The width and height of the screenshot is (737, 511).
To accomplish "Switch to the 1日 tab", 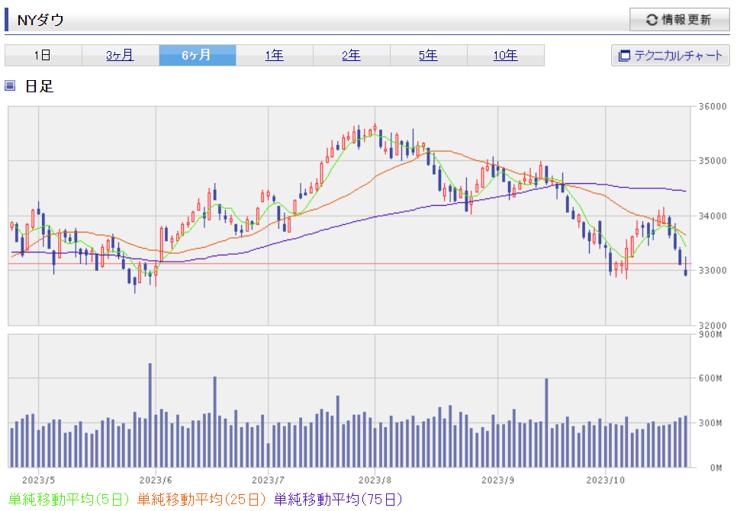I will tap(43, 55).
